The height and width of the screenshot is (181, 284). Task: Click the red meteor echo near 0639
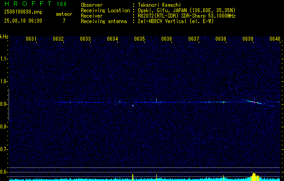point(254,102)
